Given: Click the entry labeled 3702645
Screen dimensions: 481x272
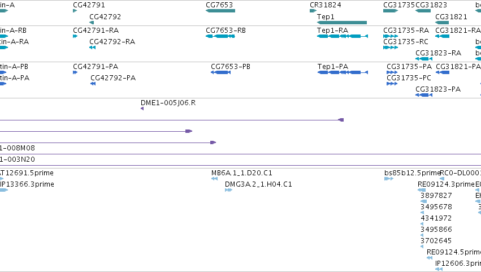Looking at the screenshot, I should click(x=436, y=241).
